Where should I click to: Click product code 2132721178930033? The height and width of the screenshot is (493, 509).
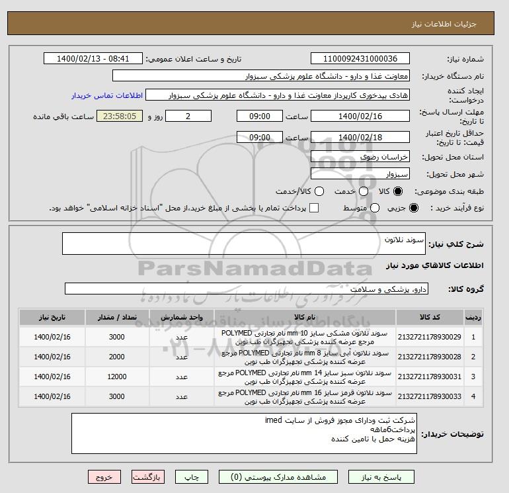(x=430, y=396)
